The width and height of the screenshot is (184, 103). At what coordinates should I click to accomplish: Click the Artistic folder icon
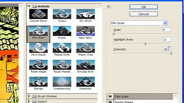pos(34,6)
